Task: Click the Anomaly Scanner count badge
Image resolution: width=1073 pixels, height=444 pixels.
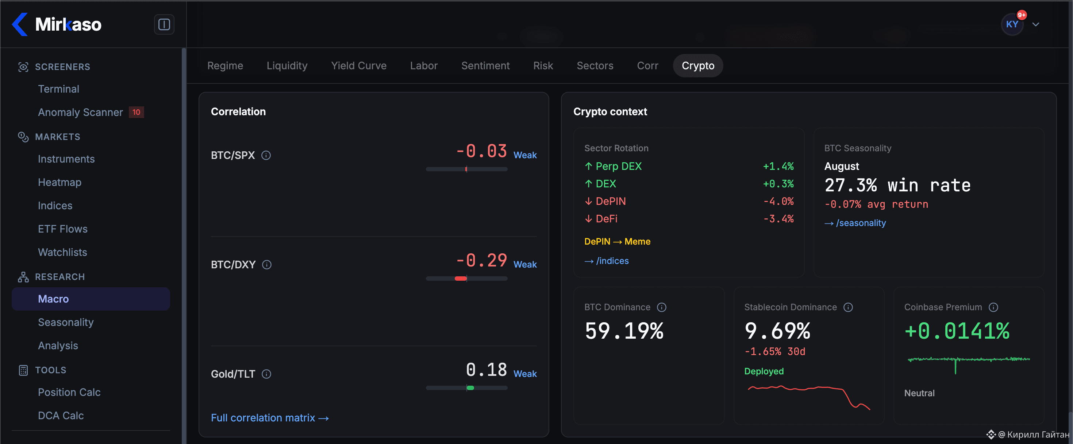Action: (136, 112)
